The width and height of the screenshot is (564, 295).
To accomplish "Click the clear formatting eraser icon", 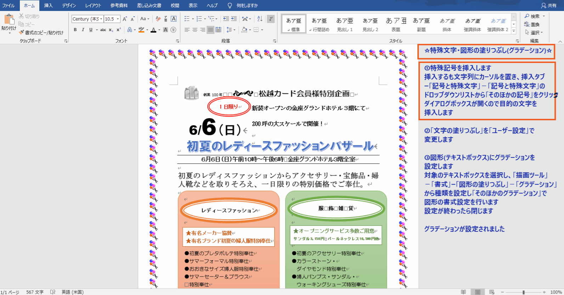I will (x=158, y=19).
